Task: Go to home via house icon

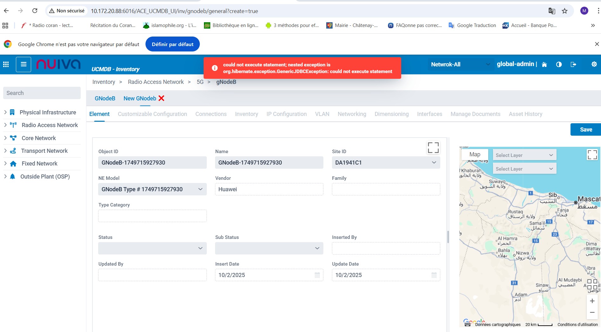Action: pos(544,64)
